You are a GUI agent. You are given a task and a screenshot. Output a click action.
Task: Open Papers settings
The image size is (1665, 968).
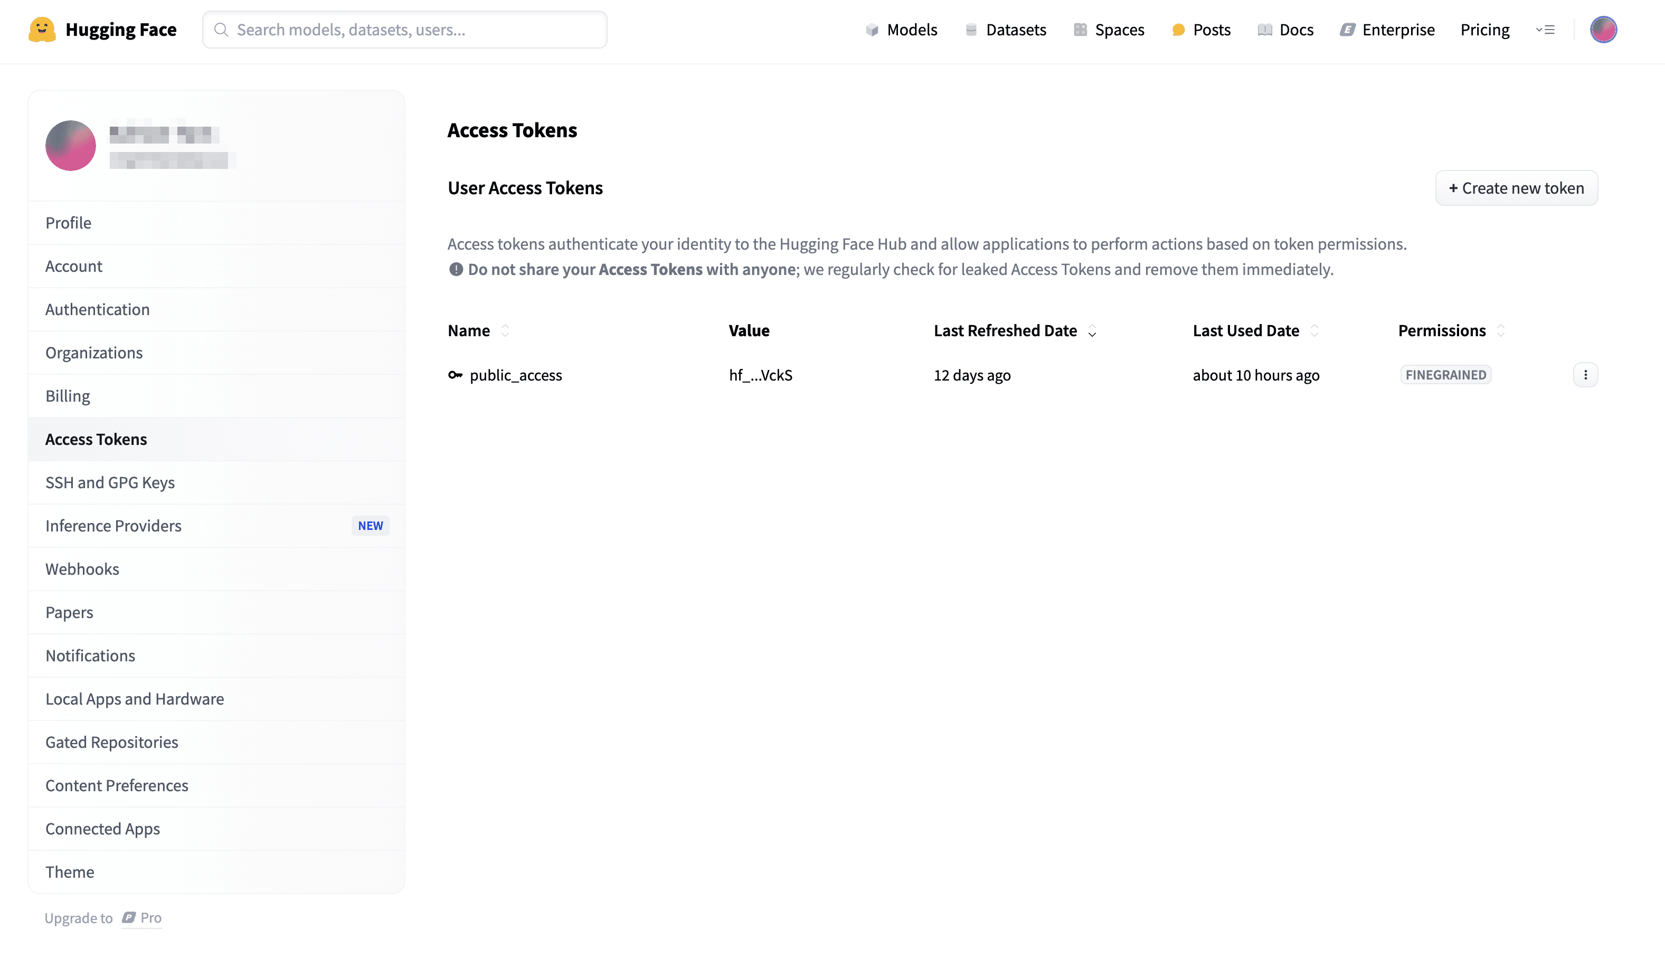pyautogui.click(x=216, y=612)
